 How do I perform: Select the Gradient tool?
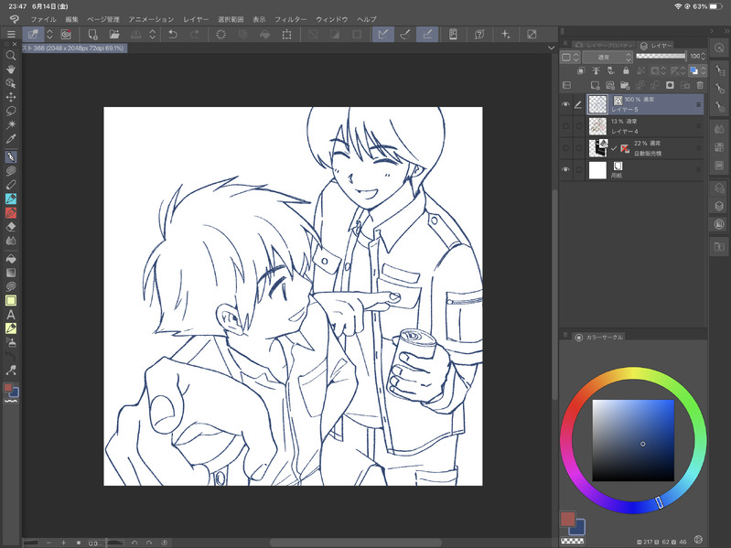click(11, 273)
